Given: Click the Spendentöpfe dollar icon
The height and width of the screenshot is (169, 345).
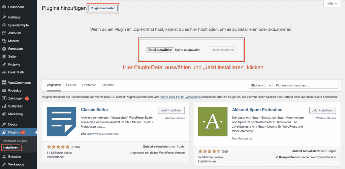Looking at the screenshot, I should click(x=4, y=25).
